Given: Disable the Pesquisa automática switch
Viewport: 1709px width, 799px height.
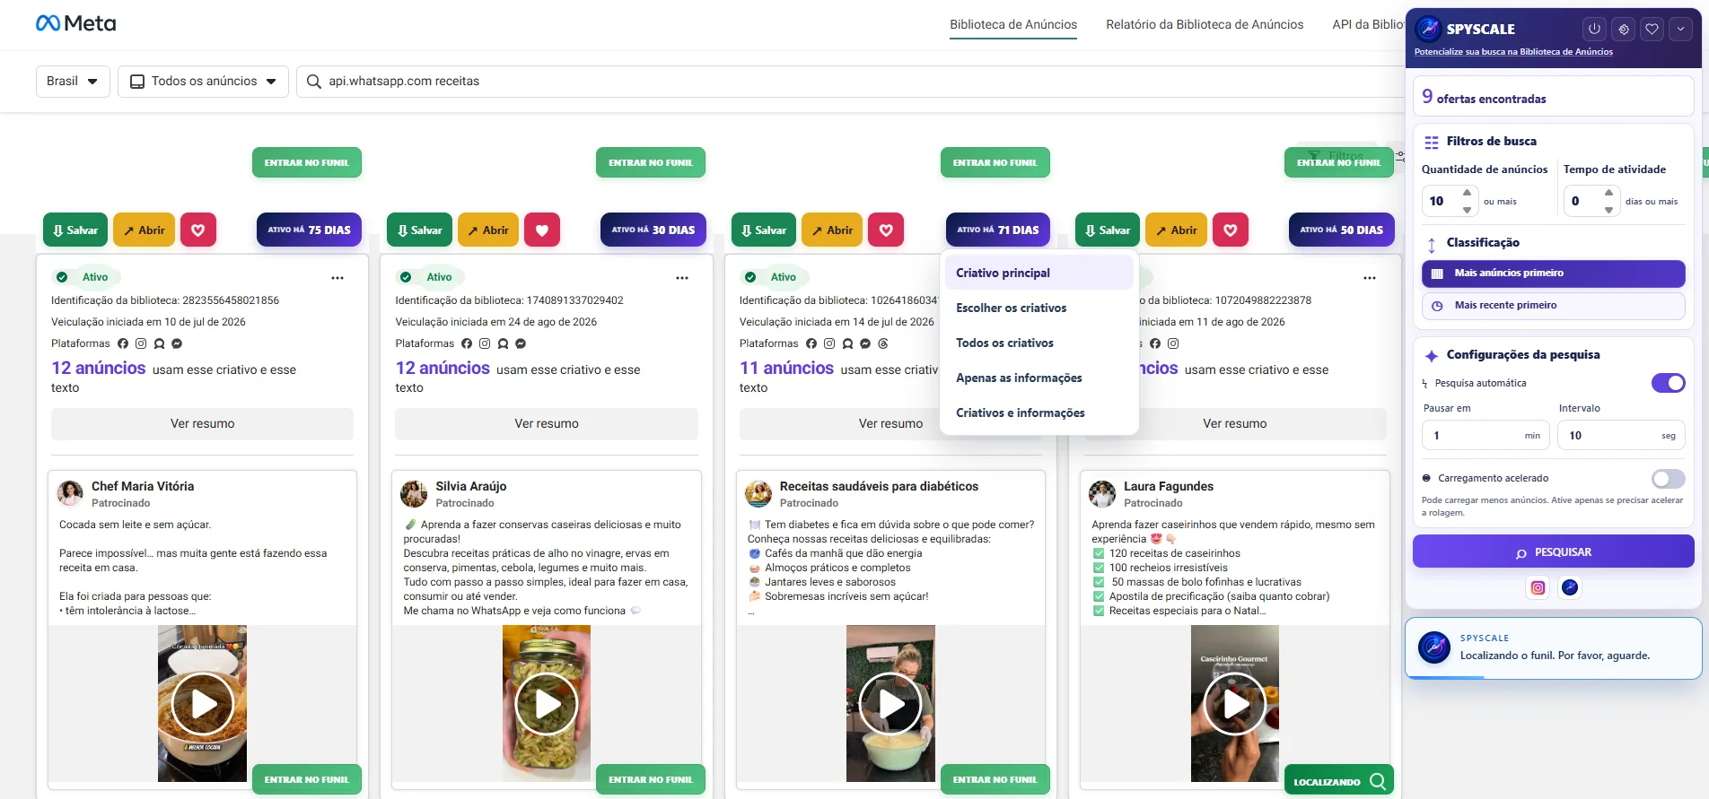Looking at the screenshot, I should click(1669, 383).
